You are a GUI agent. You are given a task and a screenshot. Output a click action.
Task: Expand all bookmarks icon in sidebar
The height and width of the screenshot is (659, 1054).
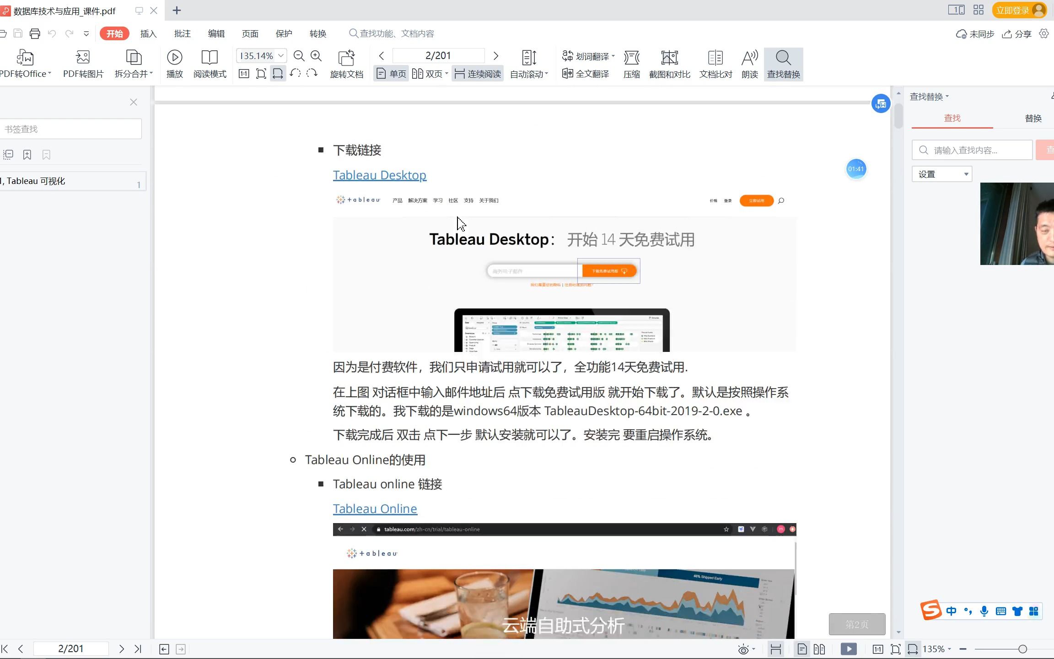[x=8, y=155]
